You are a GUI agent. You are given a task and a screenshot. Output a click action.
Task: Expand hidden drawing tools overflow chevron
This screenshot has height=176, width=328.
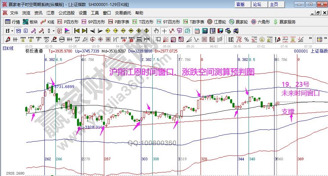click(310, 39)
